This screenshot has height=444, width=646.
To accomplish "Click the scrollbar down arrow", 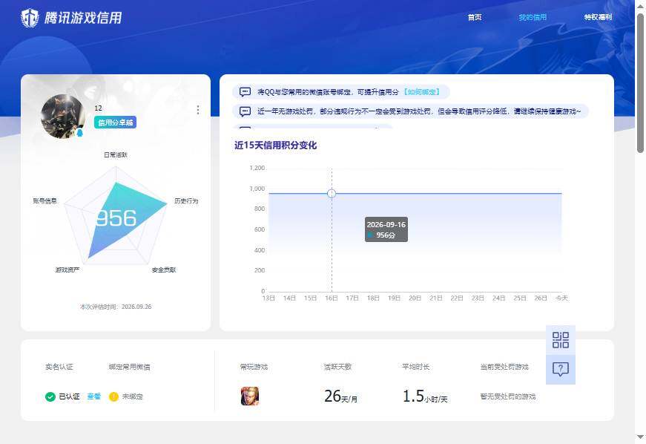I will (640, 437).
